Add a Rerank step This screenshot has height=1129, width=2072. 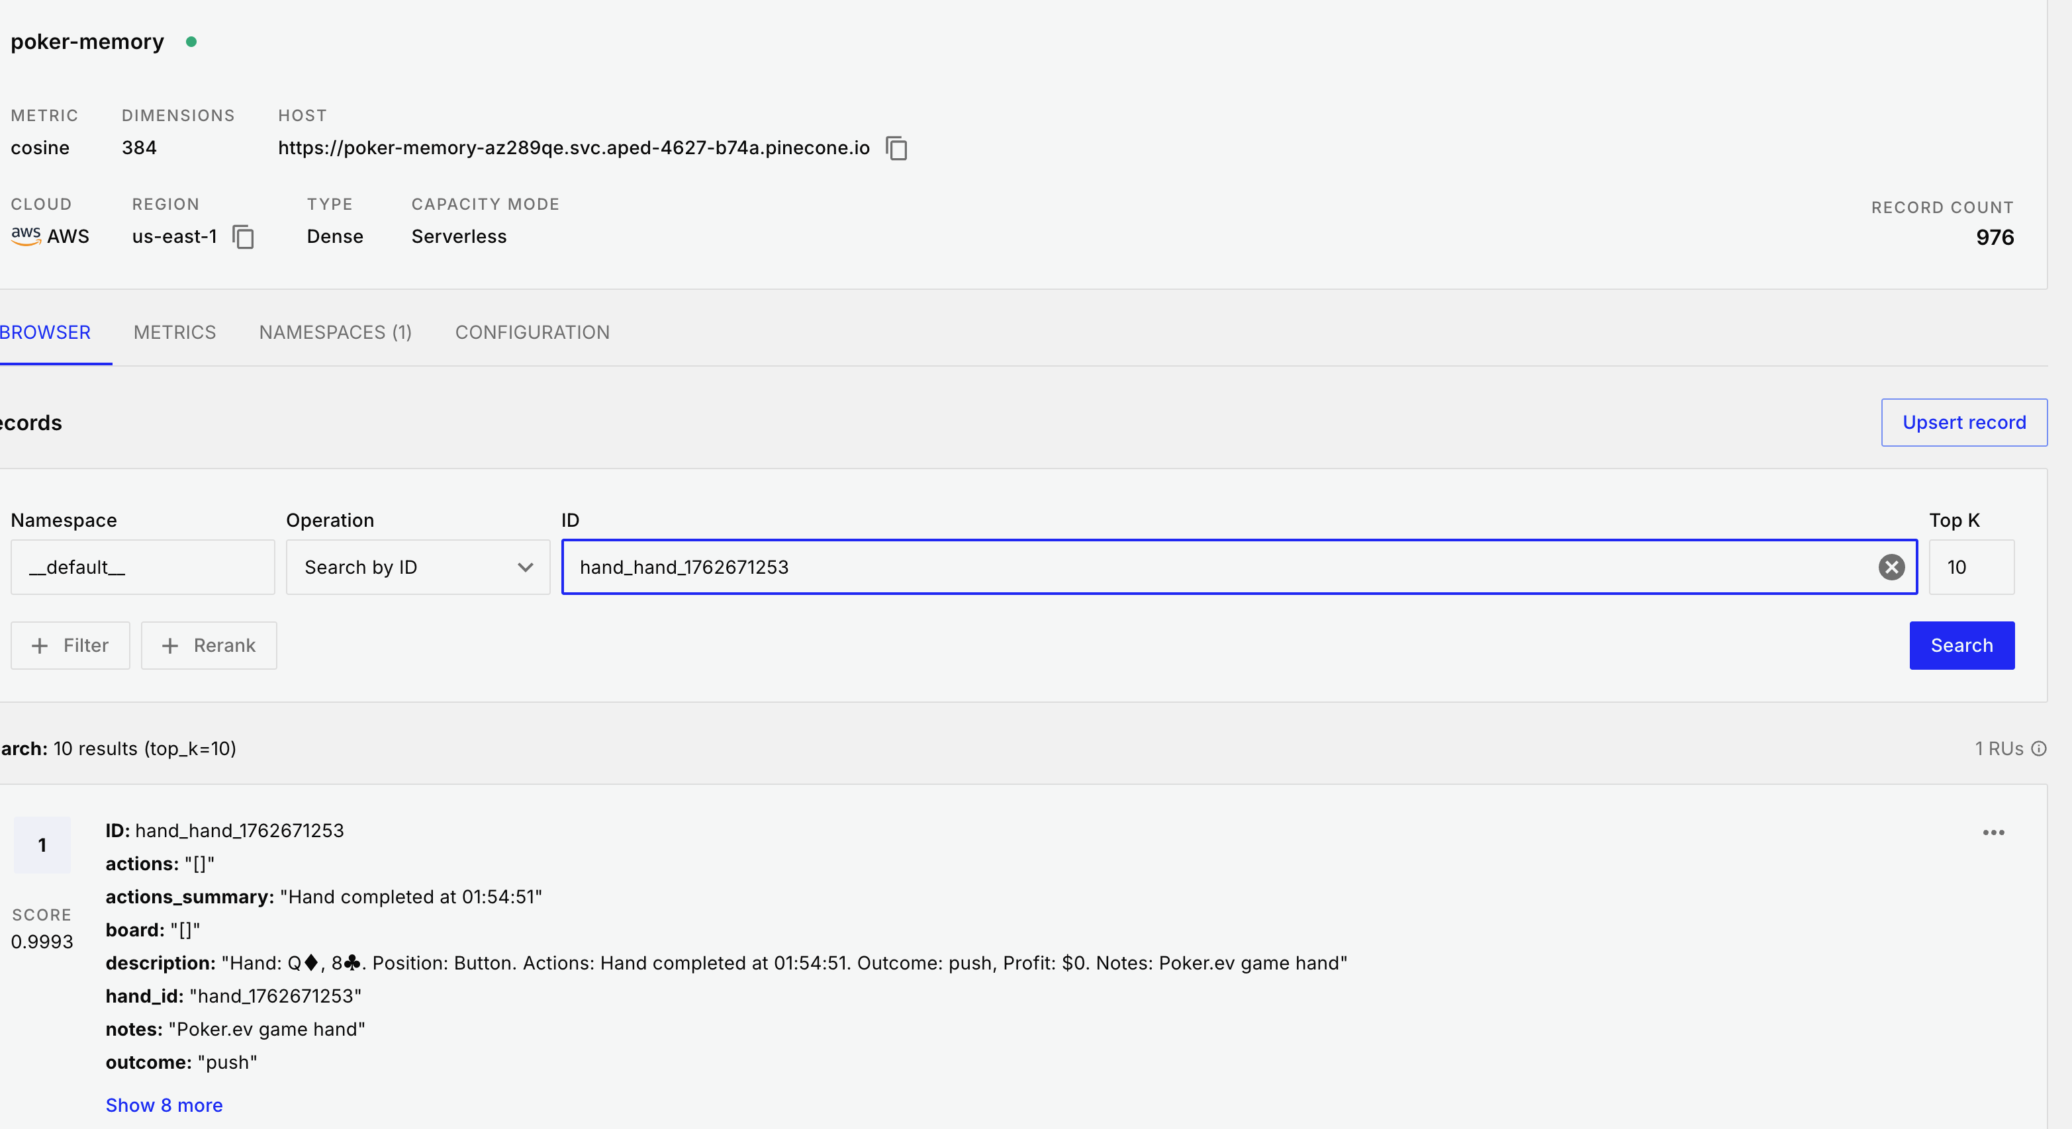[x=209, y=646]
